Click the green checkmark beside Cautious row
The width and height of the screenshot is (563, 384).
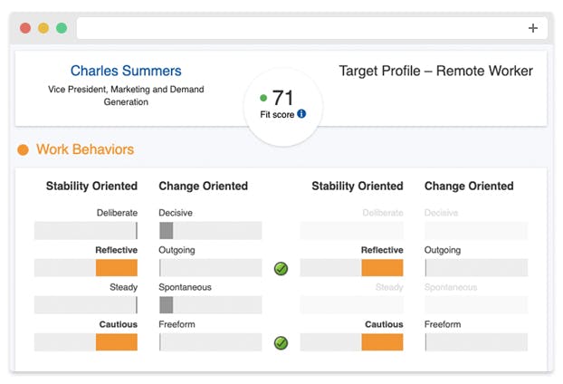(x=281, y=342)
